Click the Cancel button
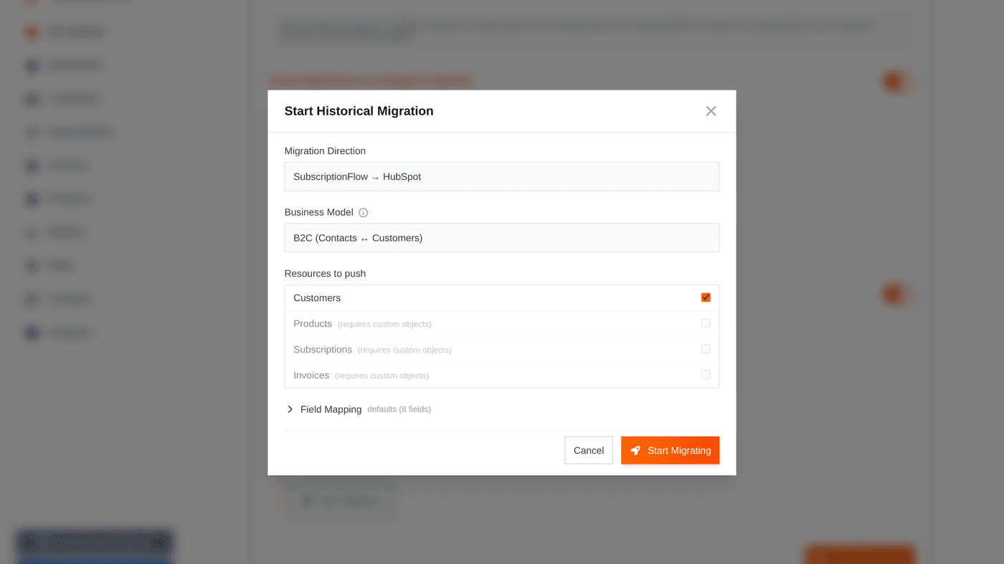The image size is (1004, 564). (589, 450)
